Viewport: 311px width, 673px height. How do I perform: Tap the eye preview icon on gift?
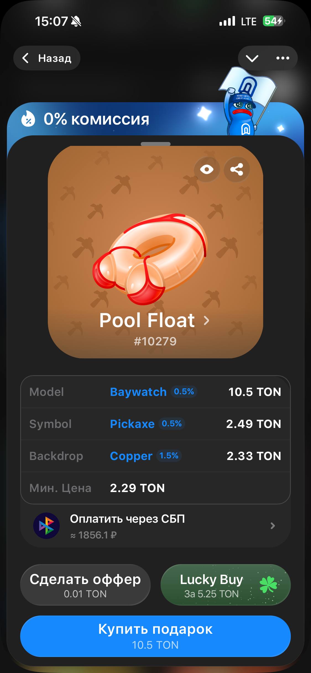pos(207,169)
